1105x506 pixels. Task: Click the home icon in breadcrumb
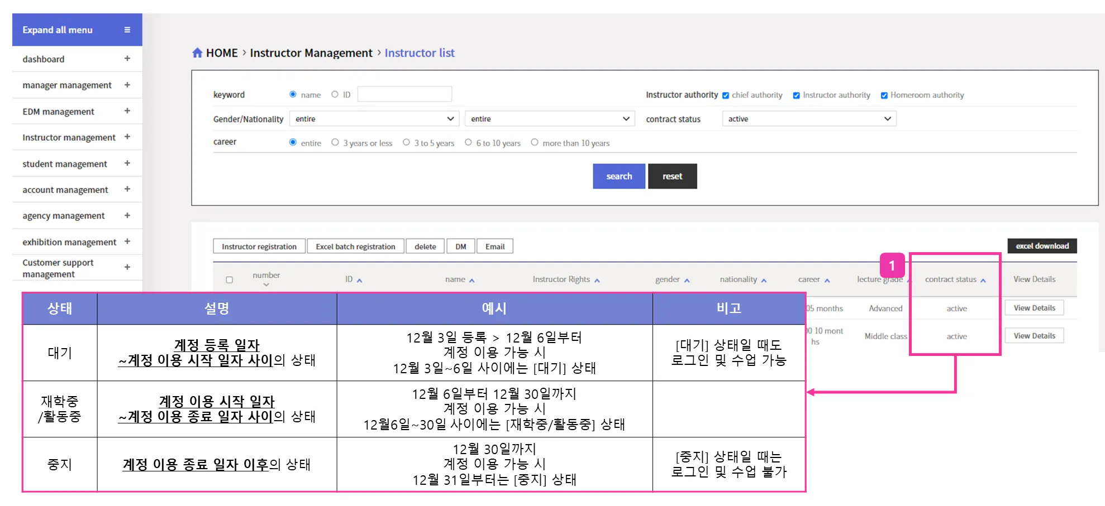197,53
